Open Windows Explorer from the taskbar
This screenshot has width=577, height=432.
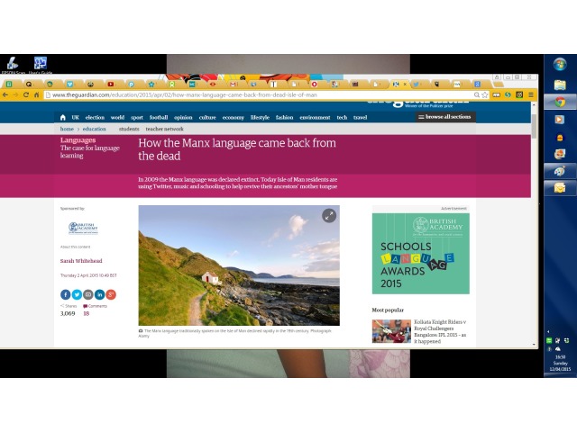pos(560,85)
